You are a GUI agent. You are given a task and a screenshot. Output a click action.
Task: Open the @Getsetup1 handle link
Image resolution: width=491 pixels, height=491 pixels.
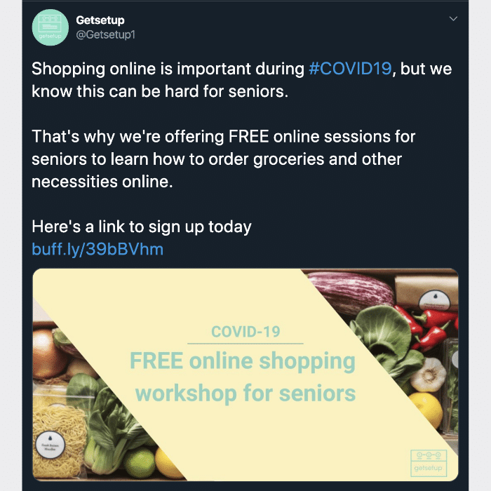(x=105, y=34)
